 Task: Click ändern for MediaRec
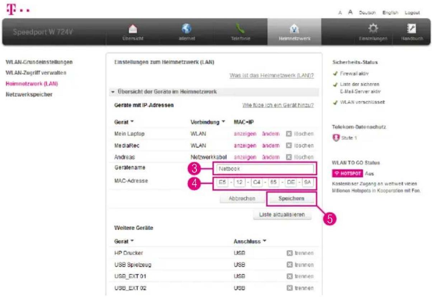(x=271, y=146)
